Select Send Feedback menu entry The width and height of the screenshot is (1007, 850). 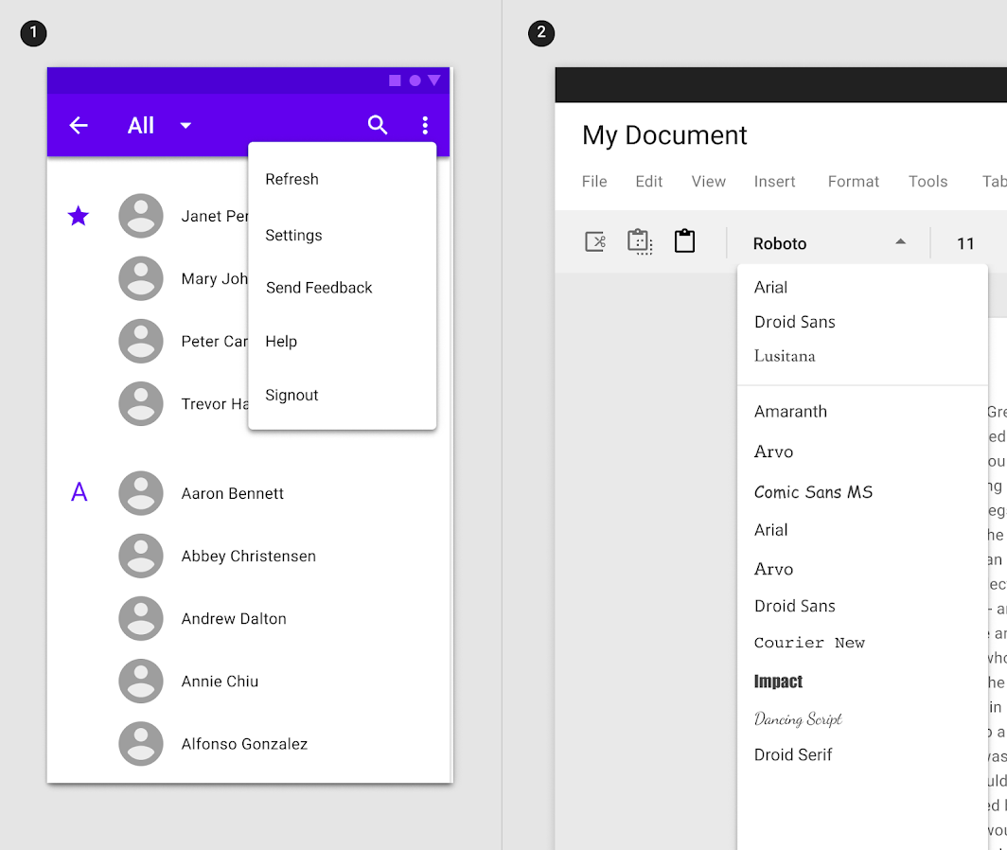pyautogui.click(x=343, y=288)
